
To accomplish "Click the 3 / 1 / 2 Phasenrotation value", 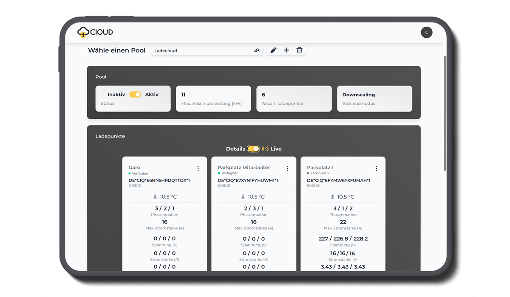I will pos(343,208).
